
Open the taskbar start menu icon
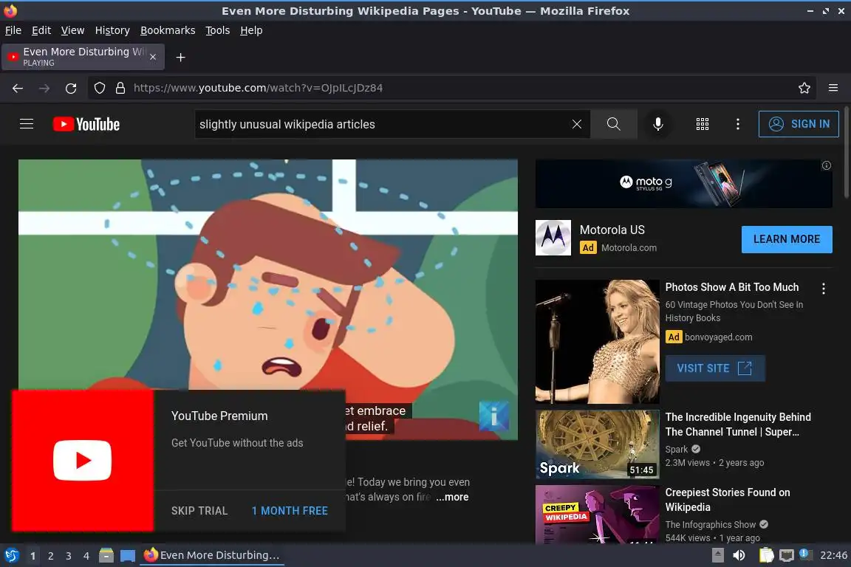coord(12,555)
